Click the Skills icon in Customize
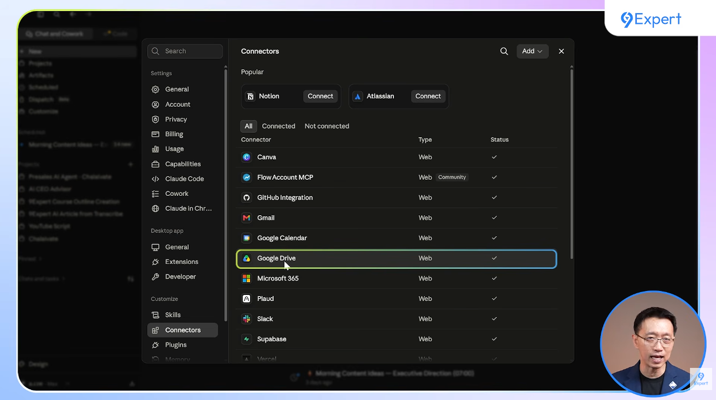Image resolution: width=716 pixels, height=400 pixels. click(155, 315)
